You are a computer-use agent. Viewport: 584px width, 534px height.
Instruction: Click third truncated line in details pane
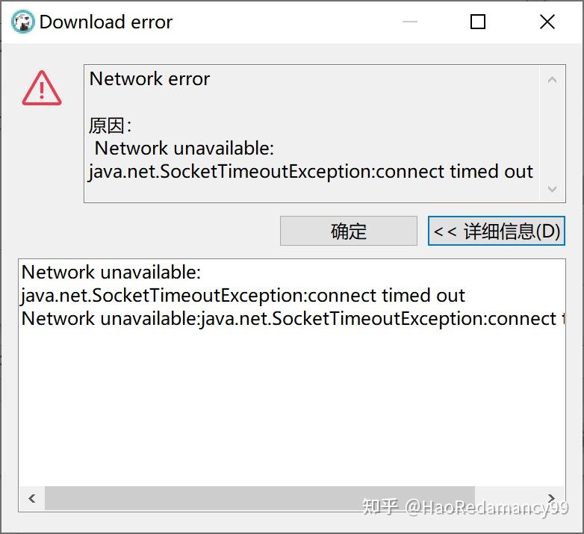point(293,319)
